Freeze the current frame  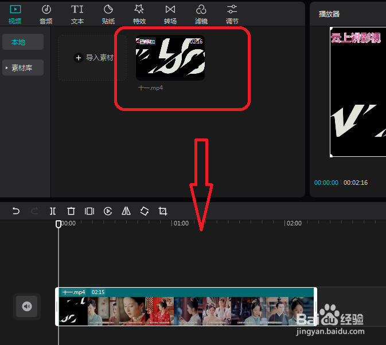tap(89, 211)
